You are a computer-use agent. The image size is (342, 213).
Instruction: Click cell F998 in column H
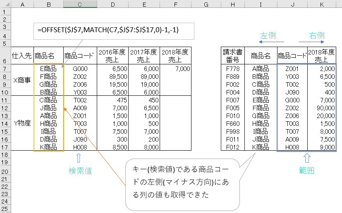[x=233, y=132]
